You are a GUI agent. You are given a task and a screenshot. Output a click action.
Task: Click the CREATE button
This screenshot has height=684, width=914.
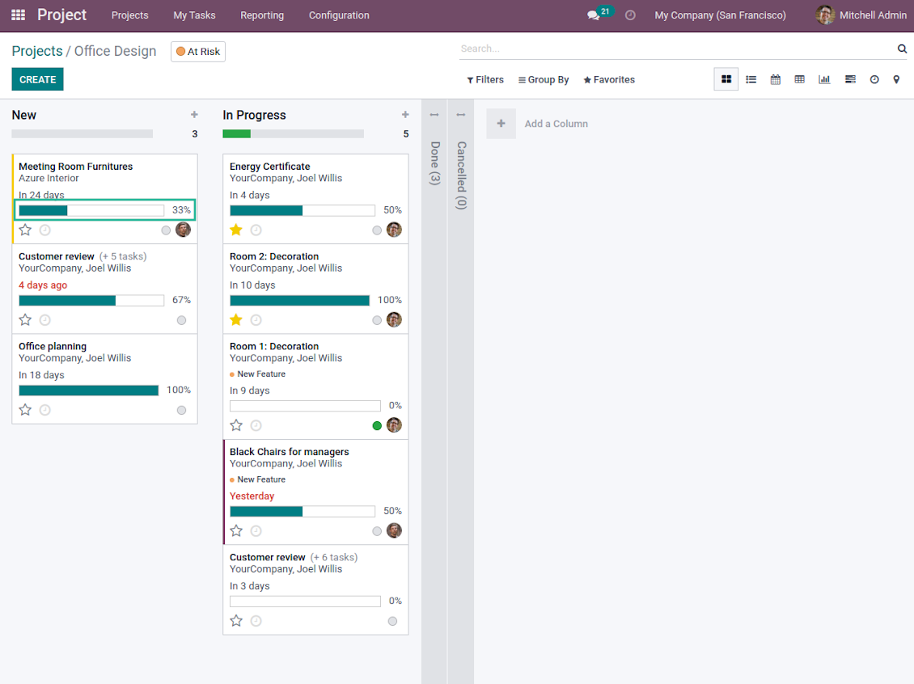point(37,79)
